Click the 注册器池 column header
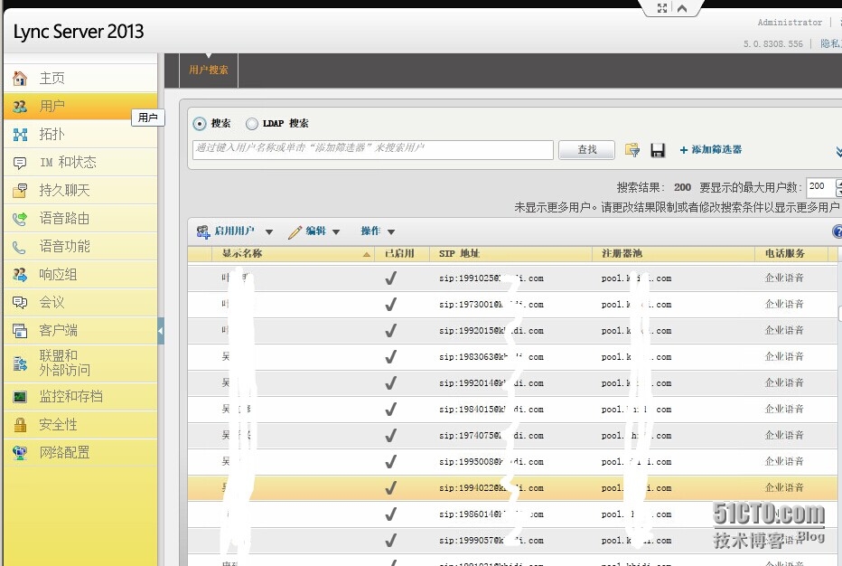Image resolution: width=842 pixels, height=566 pixels. pos(673,254)
